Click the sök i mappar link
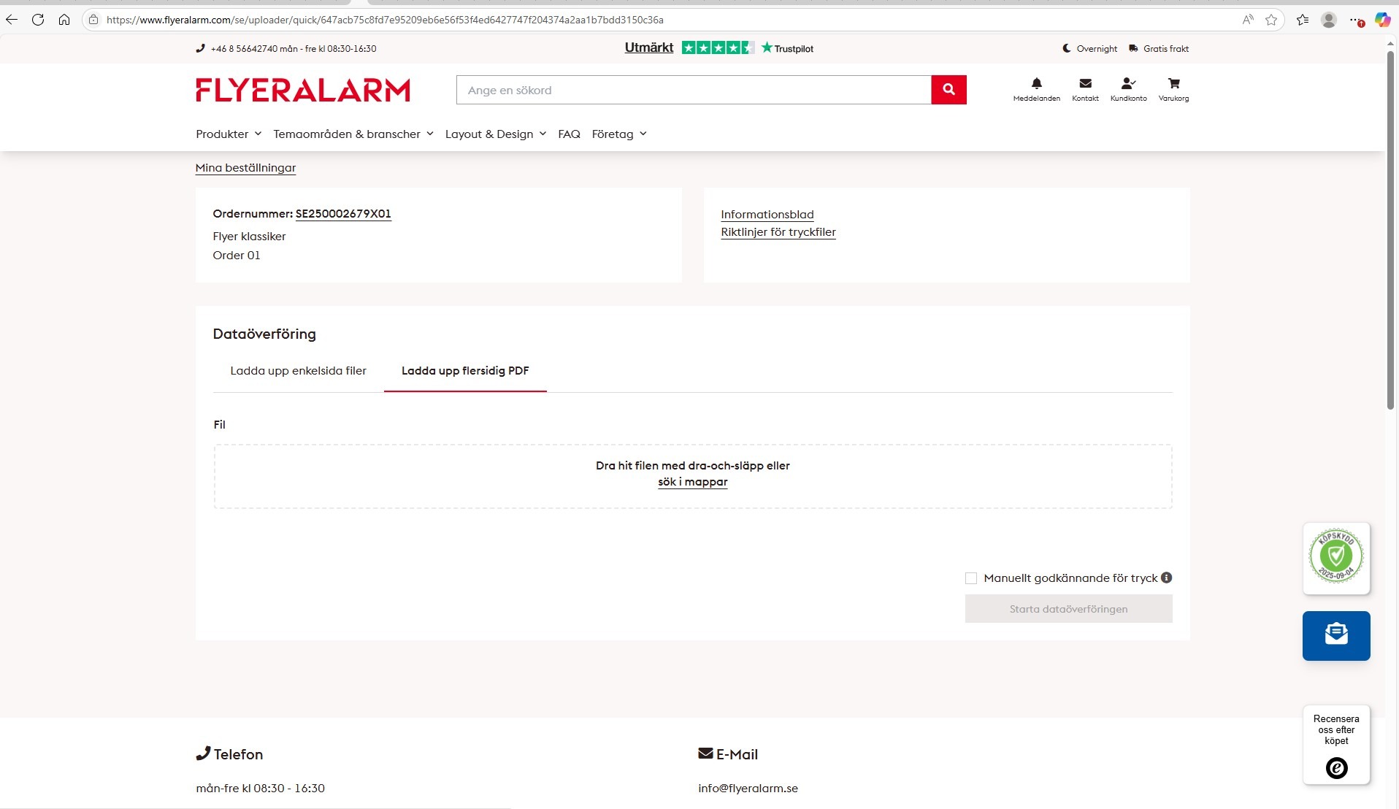This screenshot has width=1399, height=809. click(692, 482)
